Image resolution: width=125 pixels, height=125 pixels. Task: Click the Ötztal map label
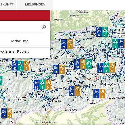point(7,93)
